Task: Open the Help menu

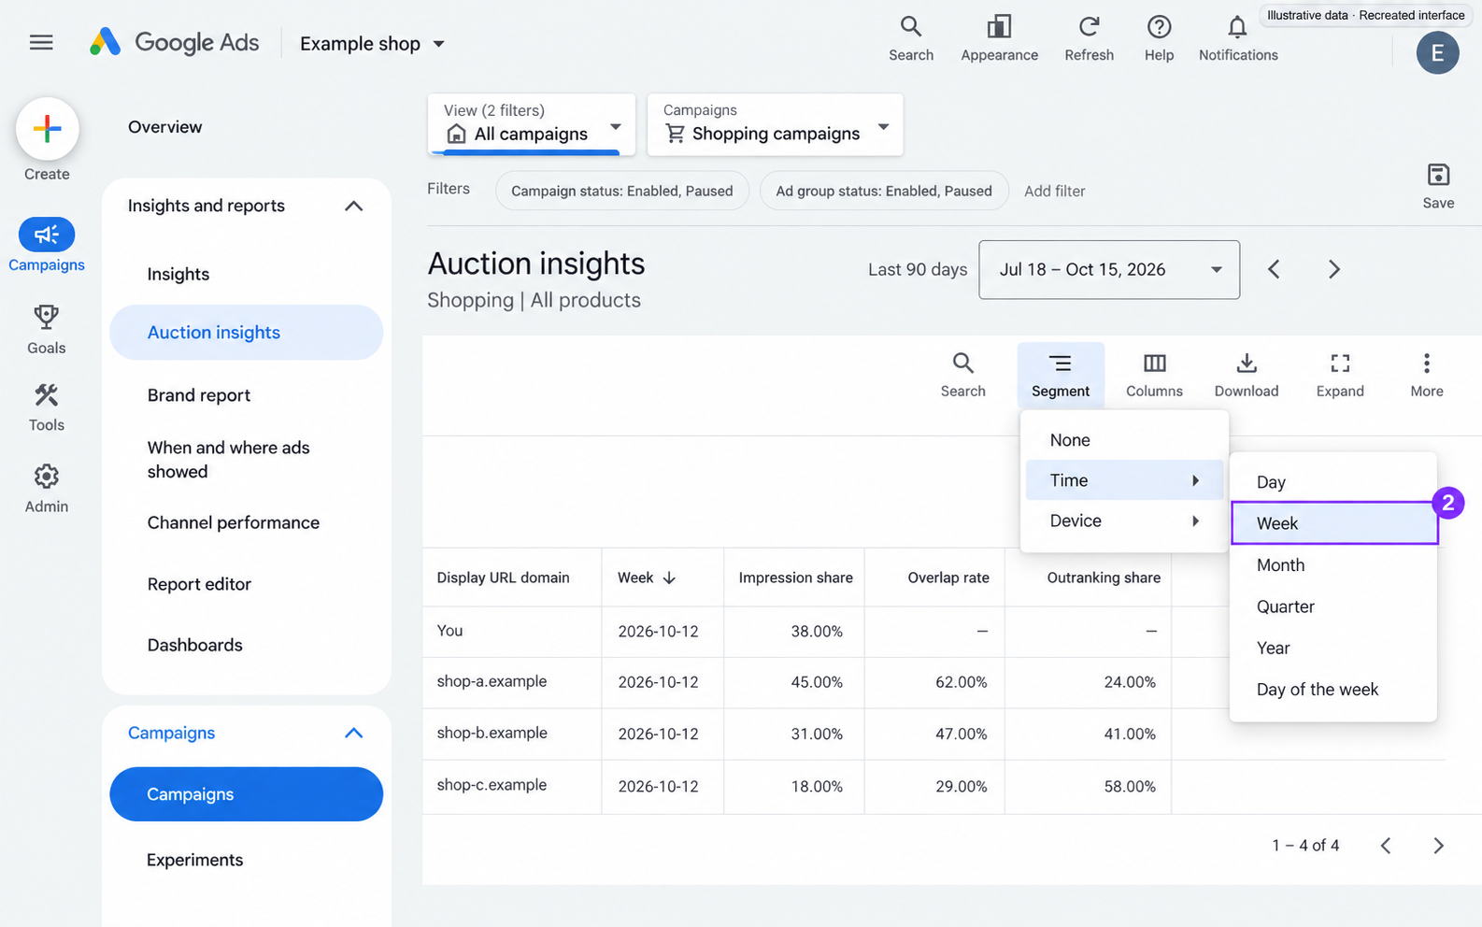Action: tap(1159, 39)
